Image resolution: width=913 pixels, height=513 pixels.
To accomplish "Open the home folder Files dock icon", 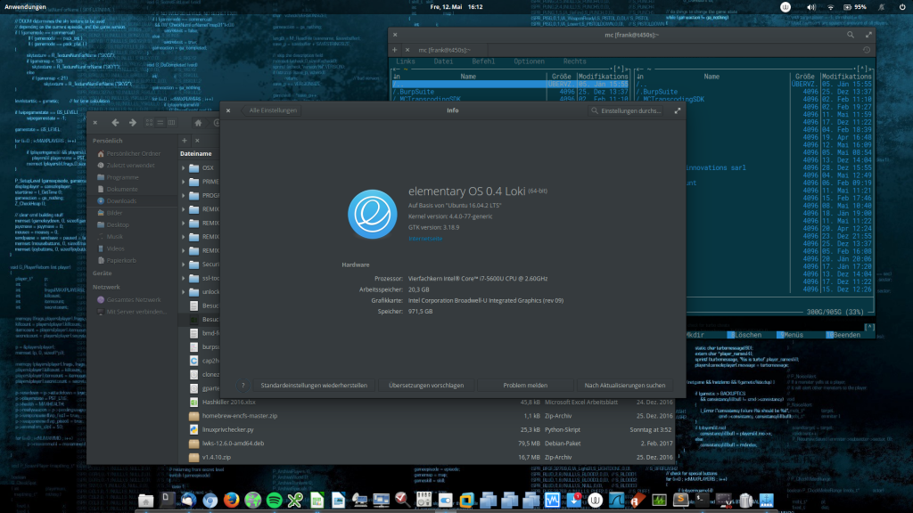I will click(x=145, y=500).
